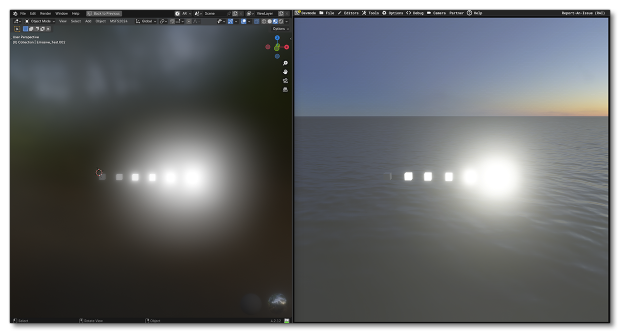This screenshot has height=333, width=620.
Task: Enable proportional editing icon
Action: [189, 21]
